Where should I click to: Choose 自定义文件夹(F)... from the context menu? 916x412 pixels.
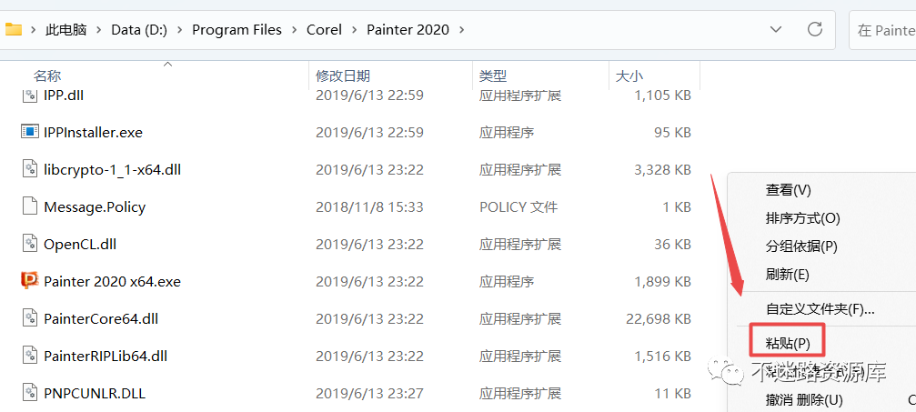(x=820, y=308)
